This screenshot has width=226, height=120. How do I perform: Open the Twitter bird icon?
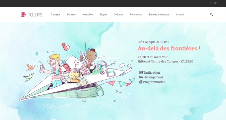(215, 3)
